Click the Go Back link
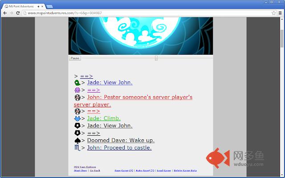This screenshot has width=285, height=178. pos(95,170)
